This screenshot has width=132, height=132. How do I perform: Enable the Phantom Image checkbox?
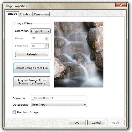click(x=14, y=112)
